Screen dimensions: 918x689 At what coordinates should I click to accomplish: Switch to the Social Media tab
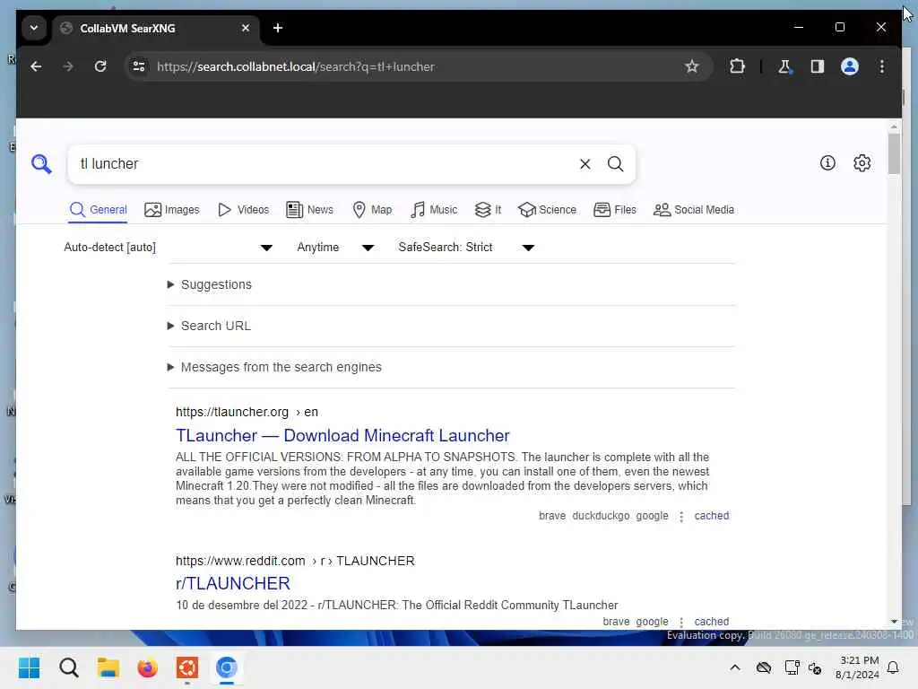[694, 210]
